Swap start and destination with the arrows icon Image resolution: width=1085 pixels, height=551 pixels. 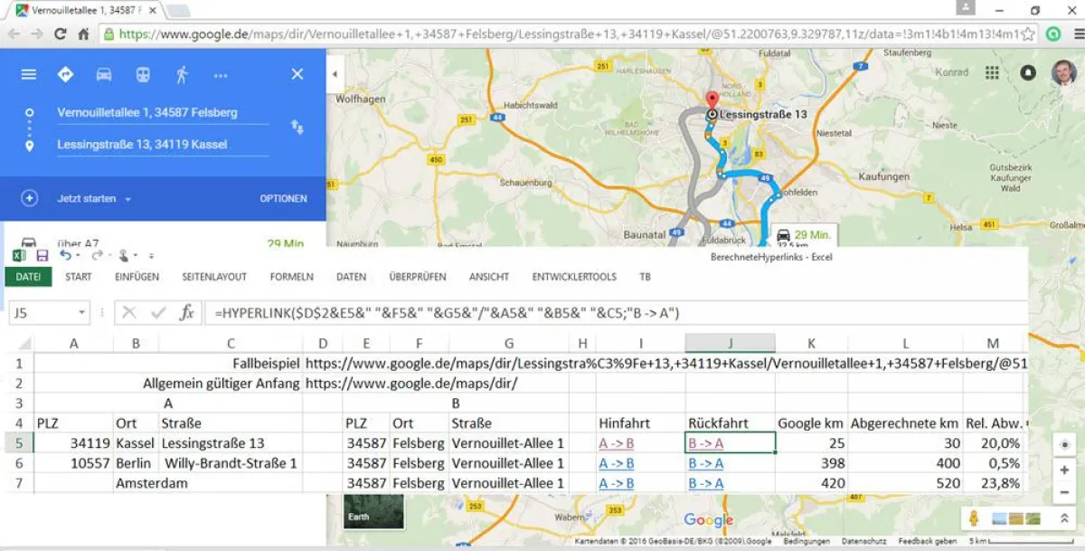click(x=297, y=127)
